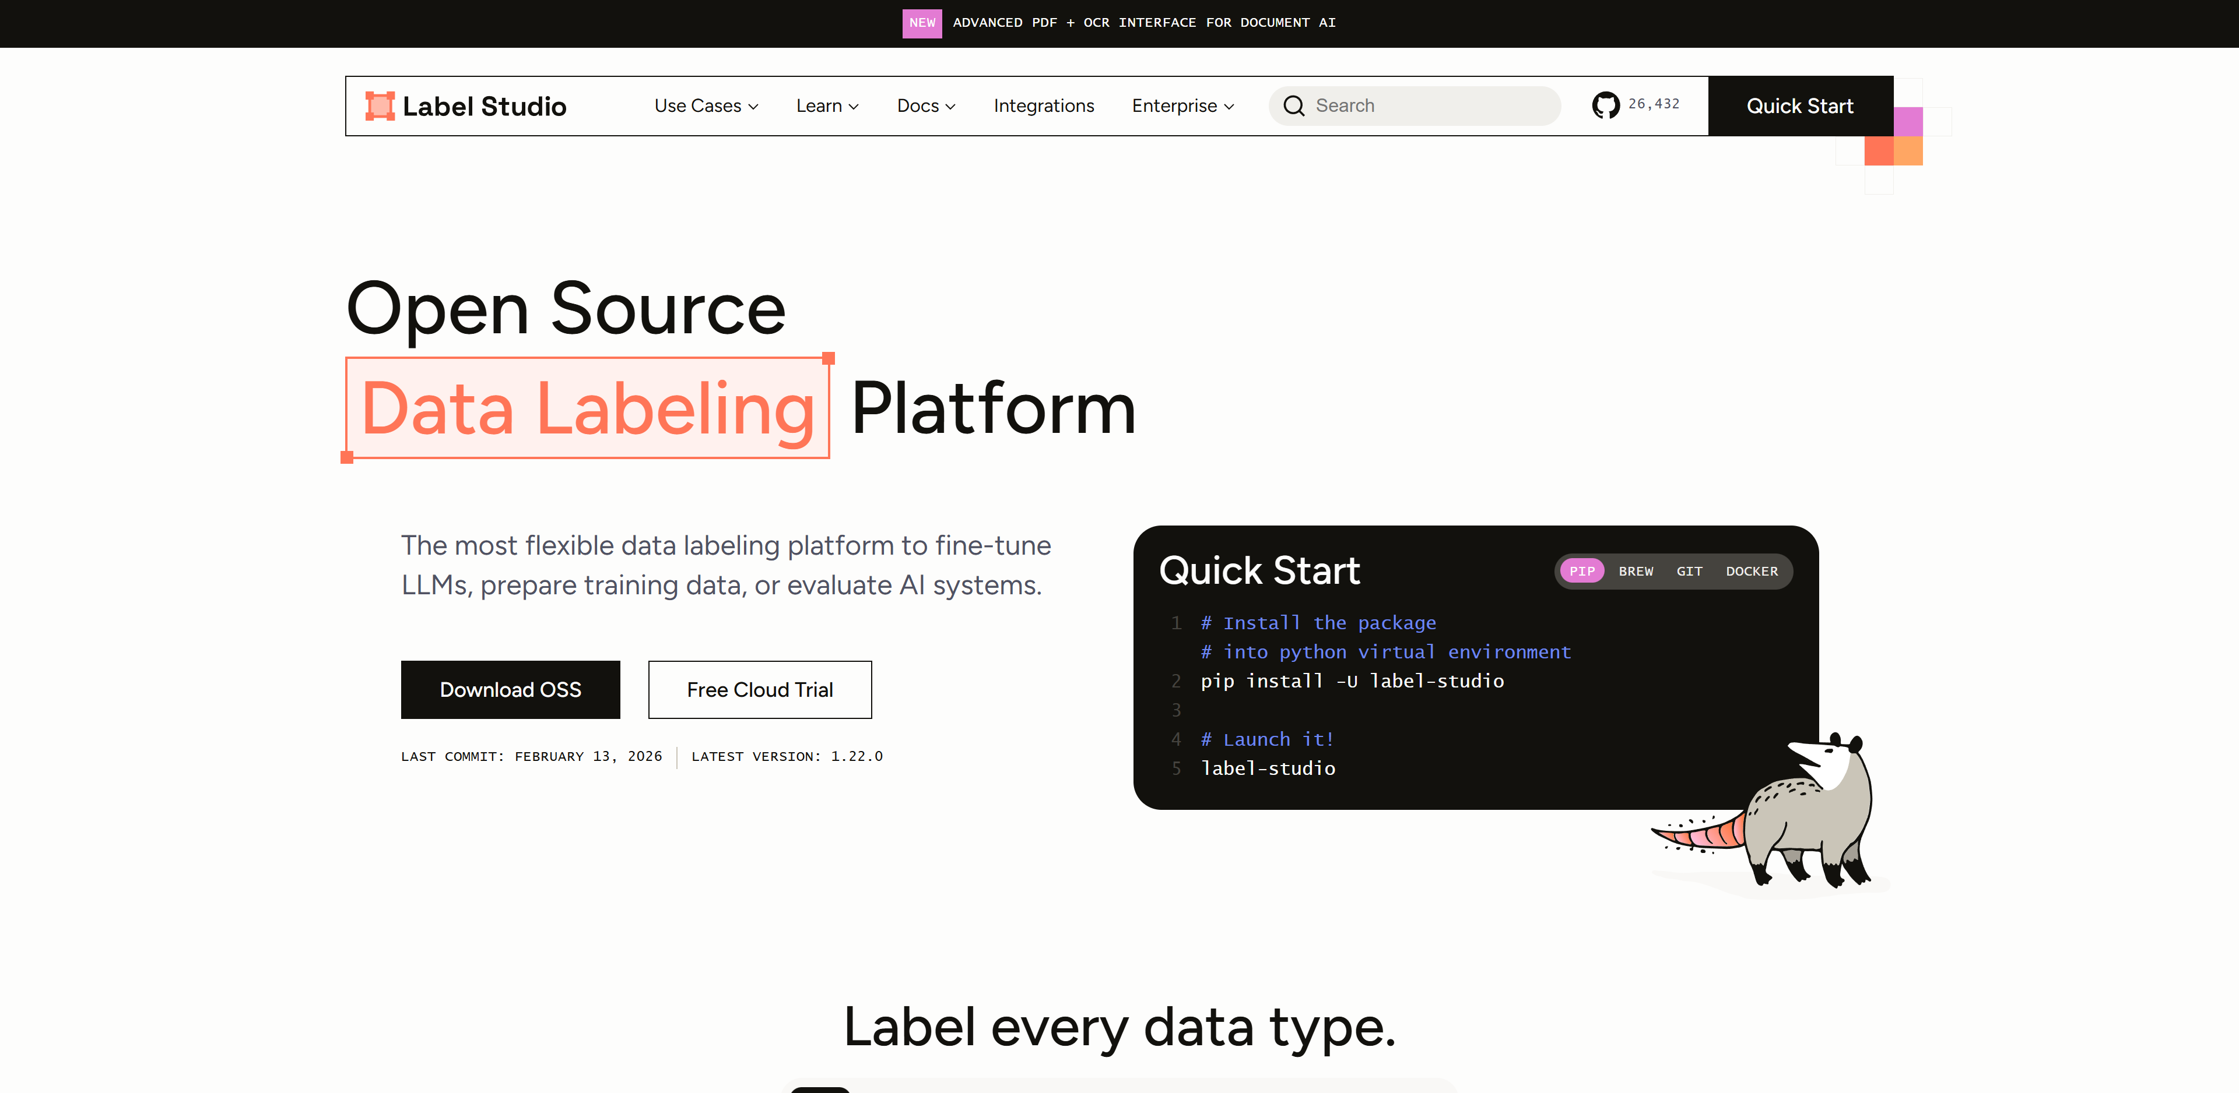The height and width of the screenshot is (1093, 2239).
Task: Open the Docs menu
Action: pos(926,106)
